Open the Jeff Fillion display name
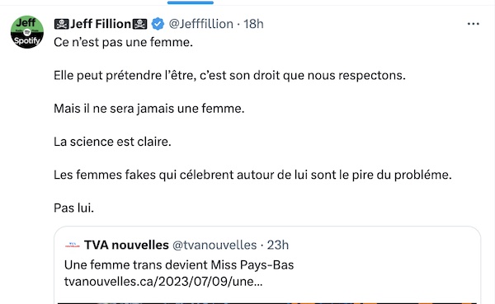The image size is (495, 304). click(x=101, y=24)
